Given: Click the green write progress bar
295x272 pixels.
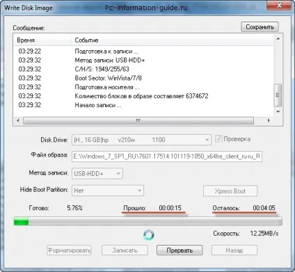Looking at the screenshot, I should 148,221.
